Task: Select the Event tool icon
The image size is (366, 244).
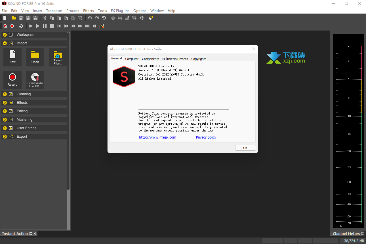Action: coord(134,18)
